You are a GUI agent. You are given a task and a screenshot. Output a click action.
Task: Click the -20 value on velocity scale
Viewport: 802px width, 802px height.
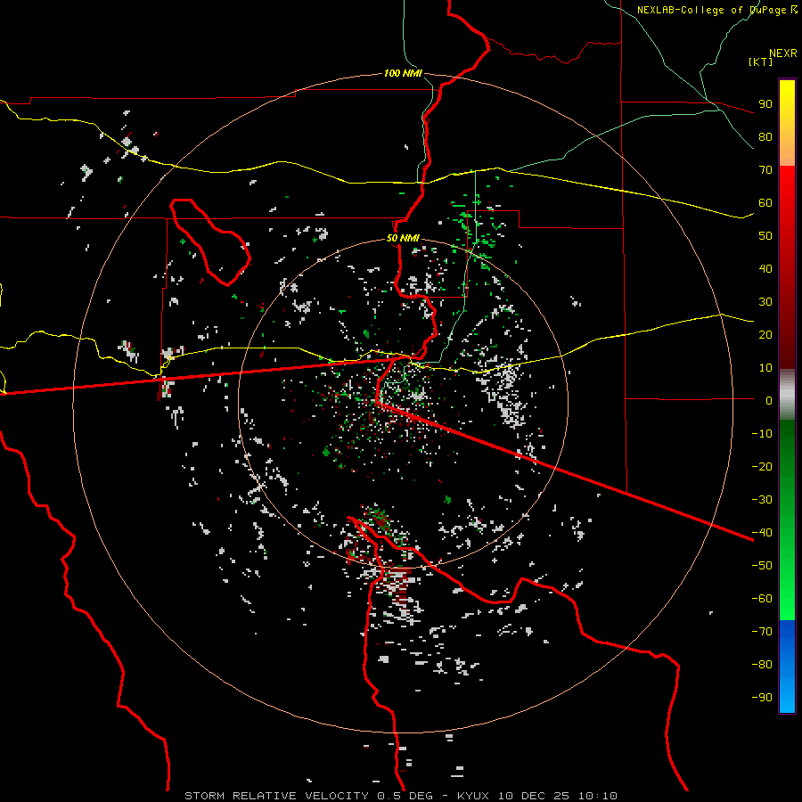[x=762, y=467]
